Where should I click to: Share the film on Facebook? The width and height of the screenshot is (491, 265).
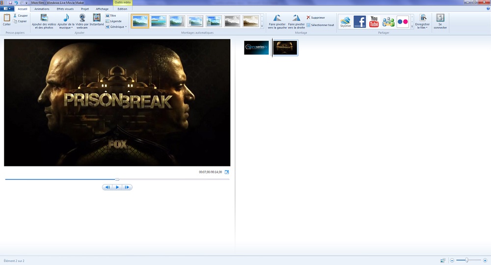tap(359, 22)
